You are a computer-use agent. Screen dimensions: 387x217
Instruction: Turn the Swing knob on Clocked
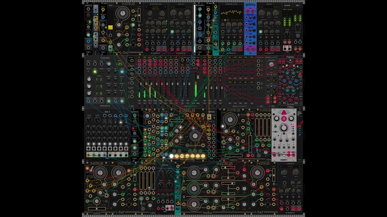click(x=109, y=72)
